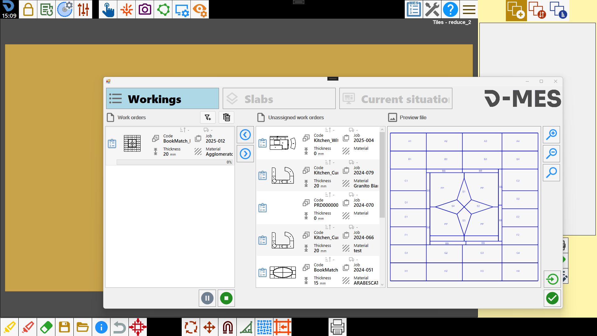Switch to the Workings tab
This screenshot has width=597, height=336.
point(162,99)
